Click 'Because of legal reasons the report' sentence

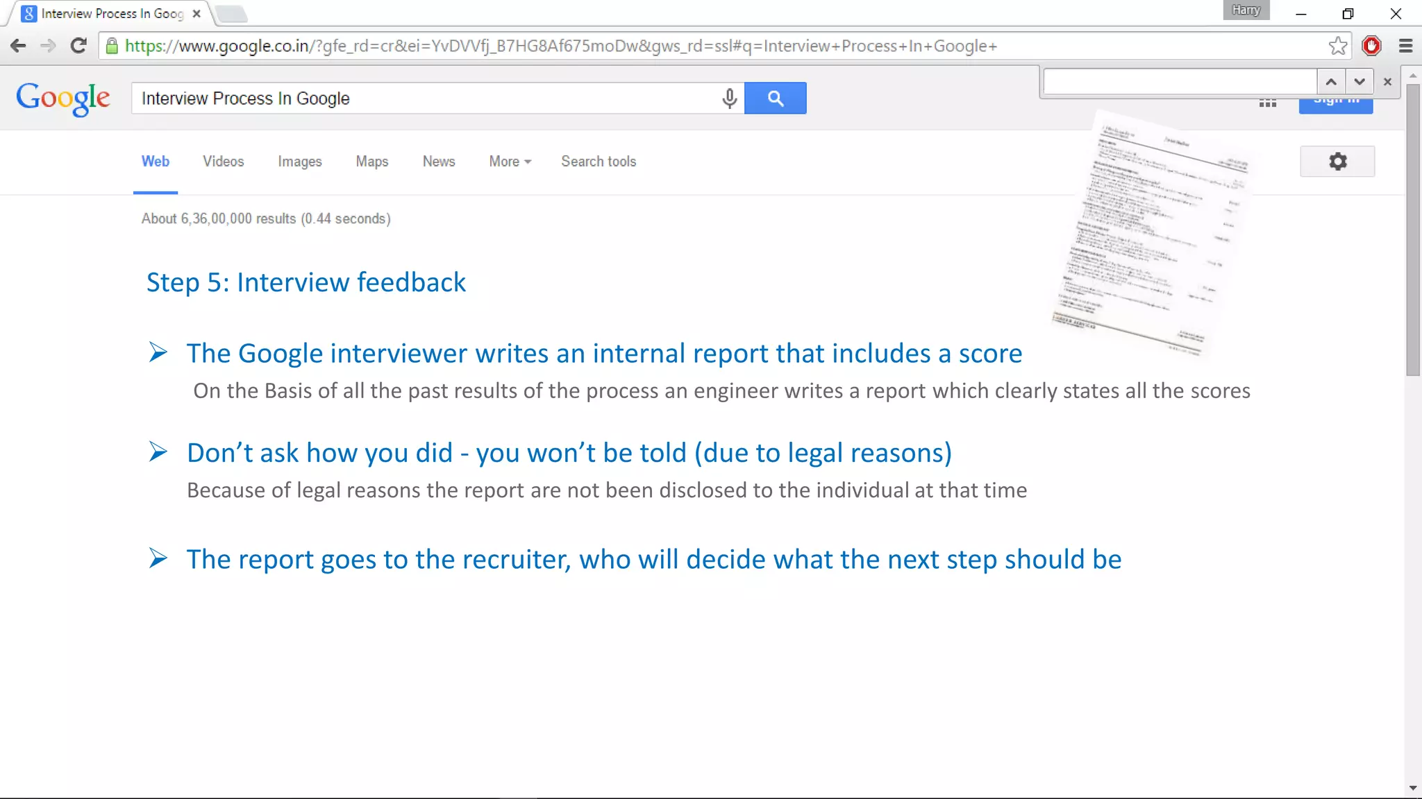pyautogui.click(x=607, y=490)
